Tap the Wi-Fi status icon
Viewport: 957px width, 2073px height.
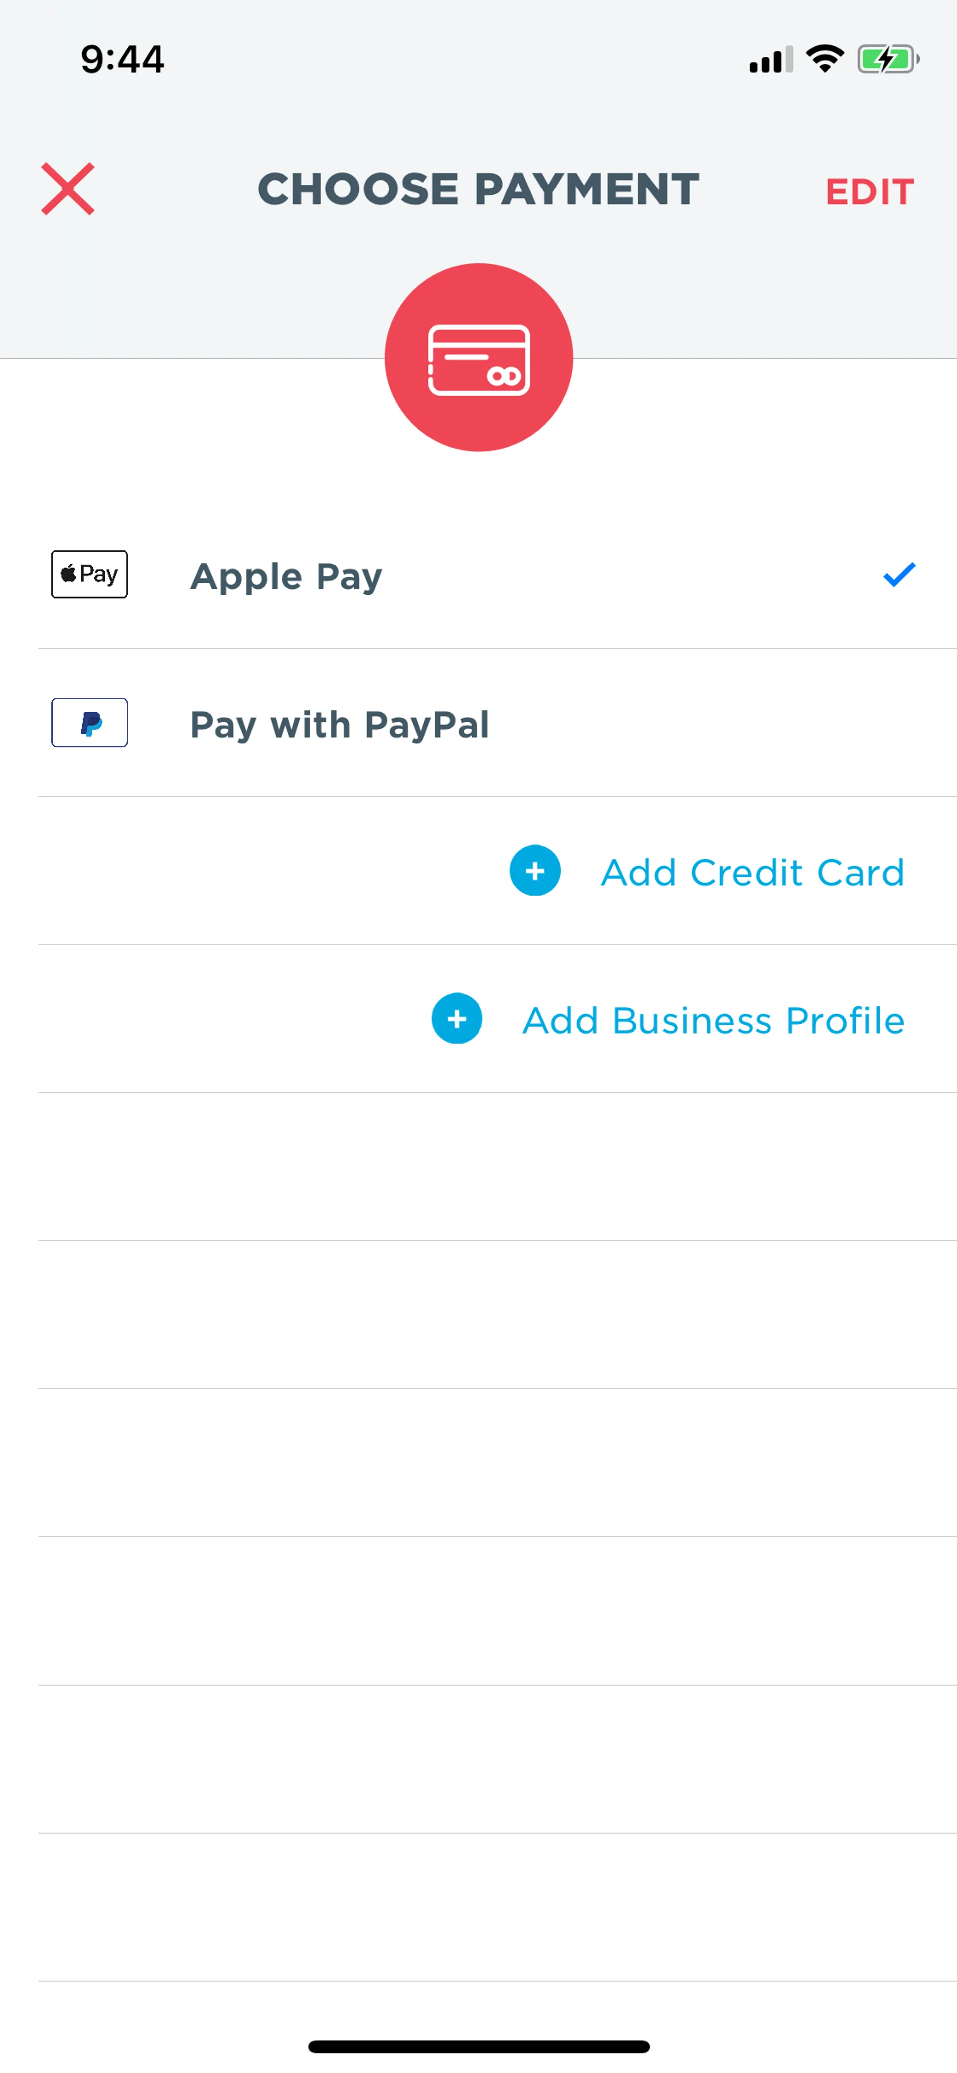point(825,59)
